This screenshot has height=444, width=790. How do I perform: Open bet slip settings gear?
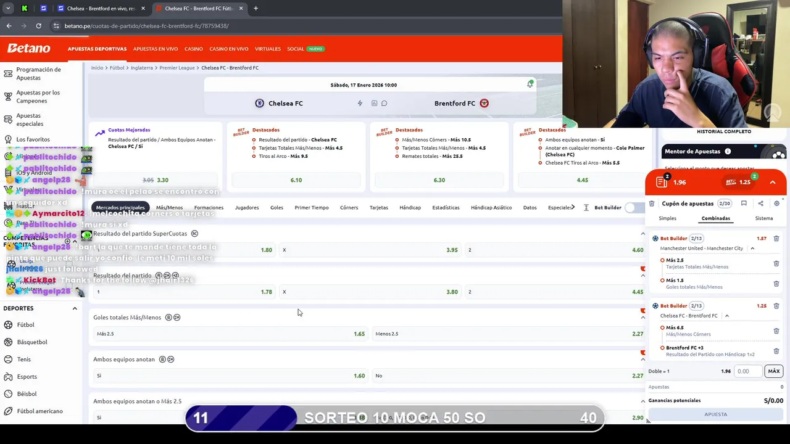[x=776, y=203]
